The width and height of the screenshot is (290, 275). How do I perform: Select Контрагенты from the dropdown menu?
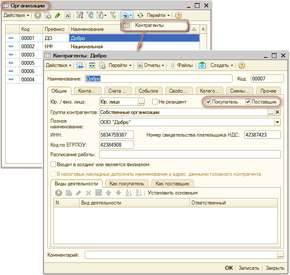coord(149,26)
